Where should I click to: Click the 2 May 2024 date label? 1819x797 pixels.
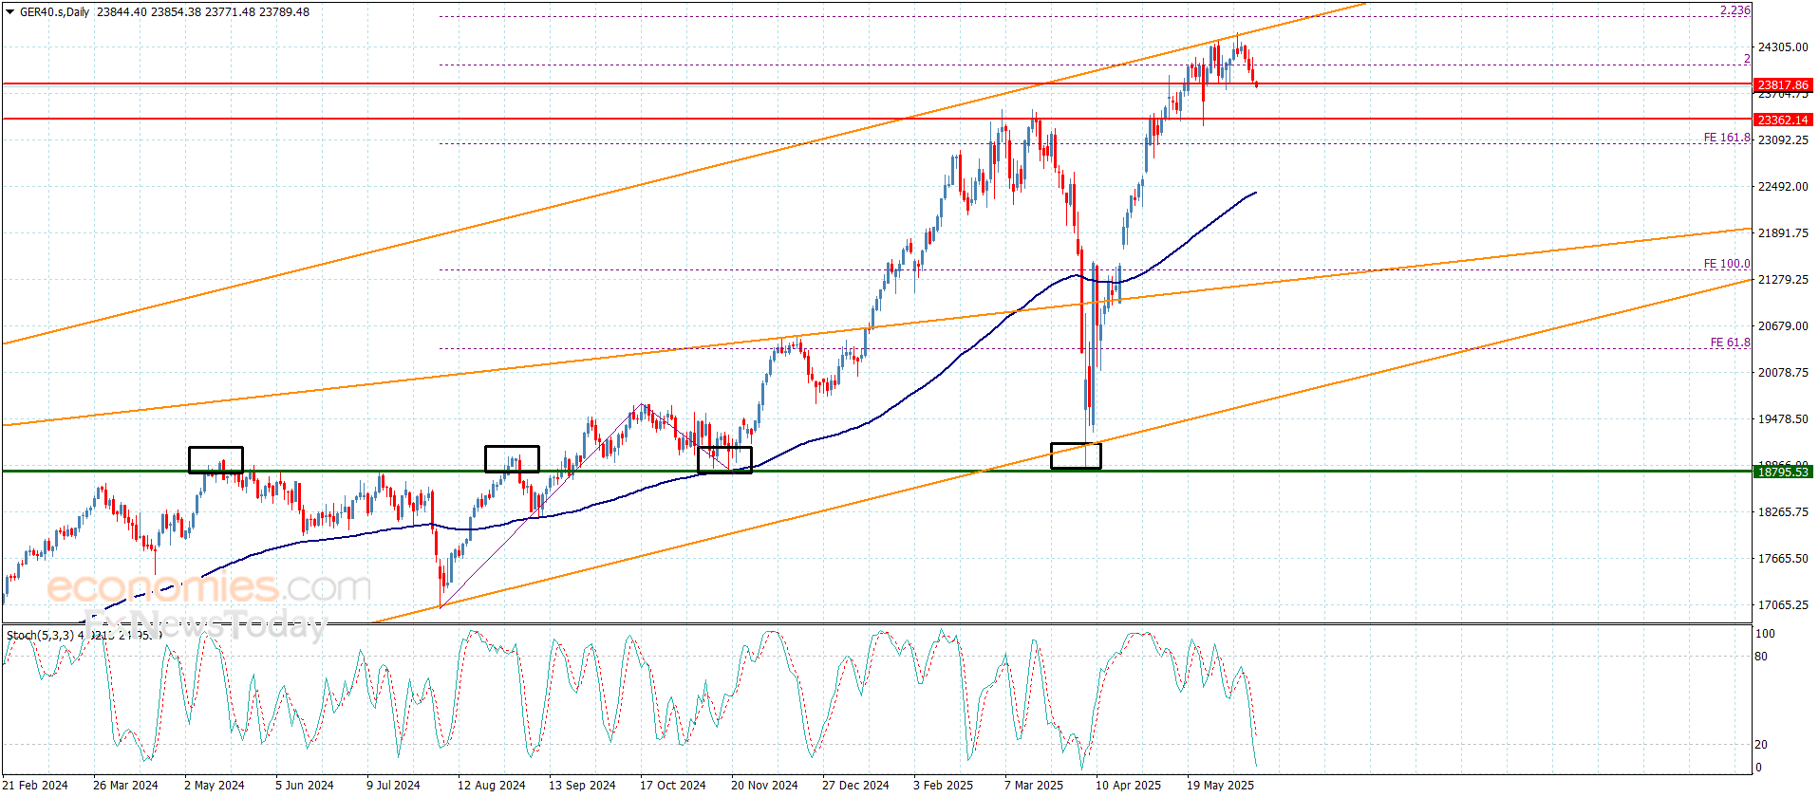pos(215,785)
